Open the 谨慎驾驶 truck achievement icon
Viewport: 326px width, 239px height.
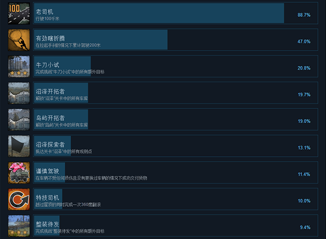click(18, 173)
